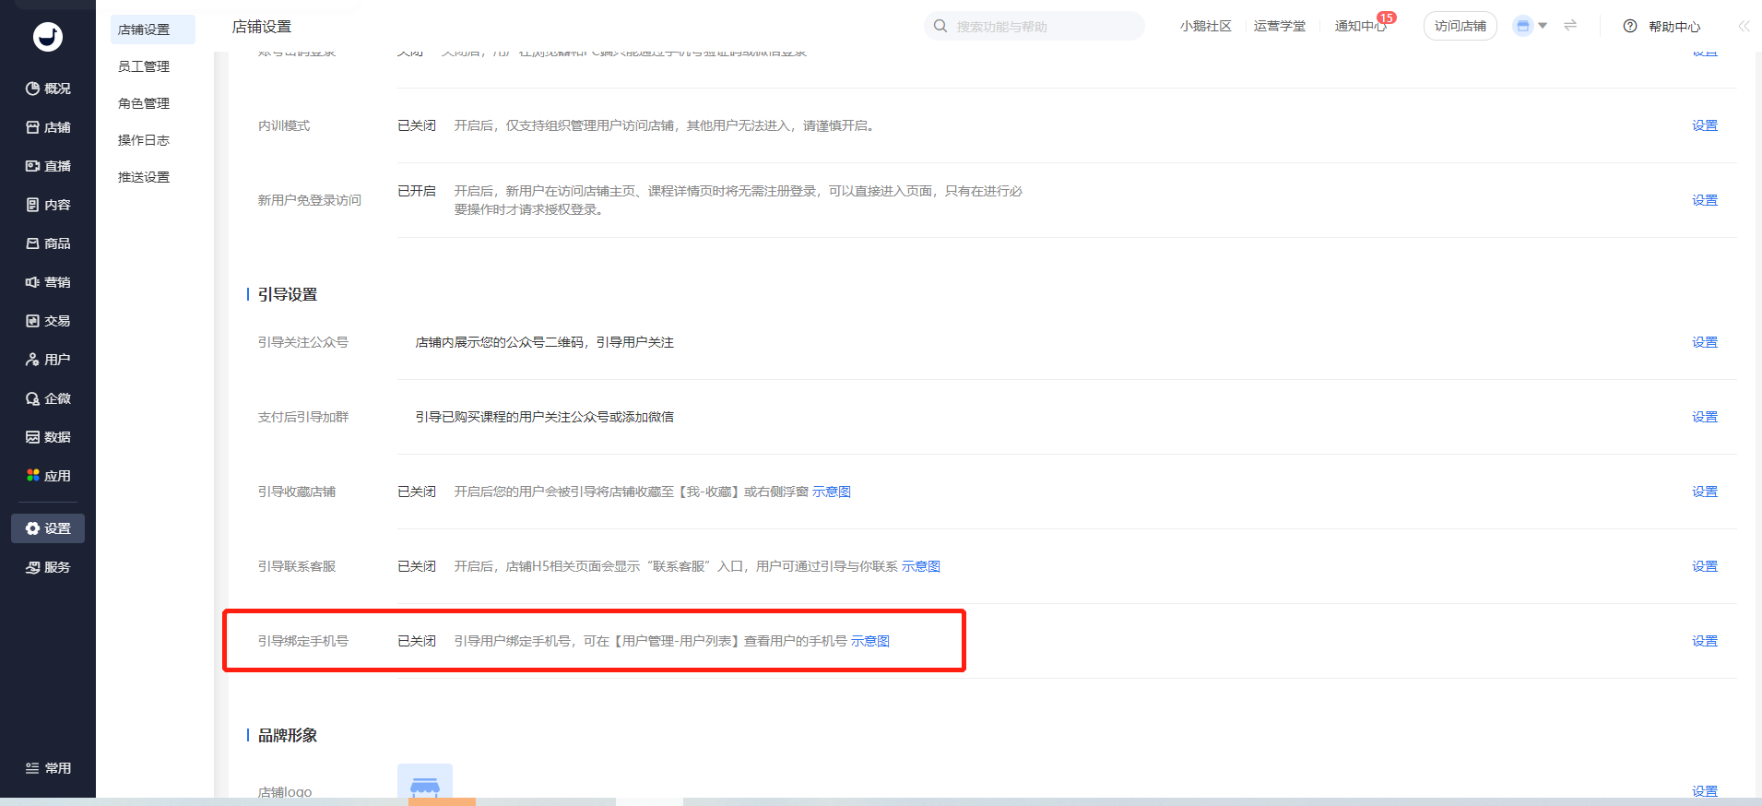Open the 帮助中心 help center
The width and height of the screenshot is (1762, 806).
(1661, 27)
